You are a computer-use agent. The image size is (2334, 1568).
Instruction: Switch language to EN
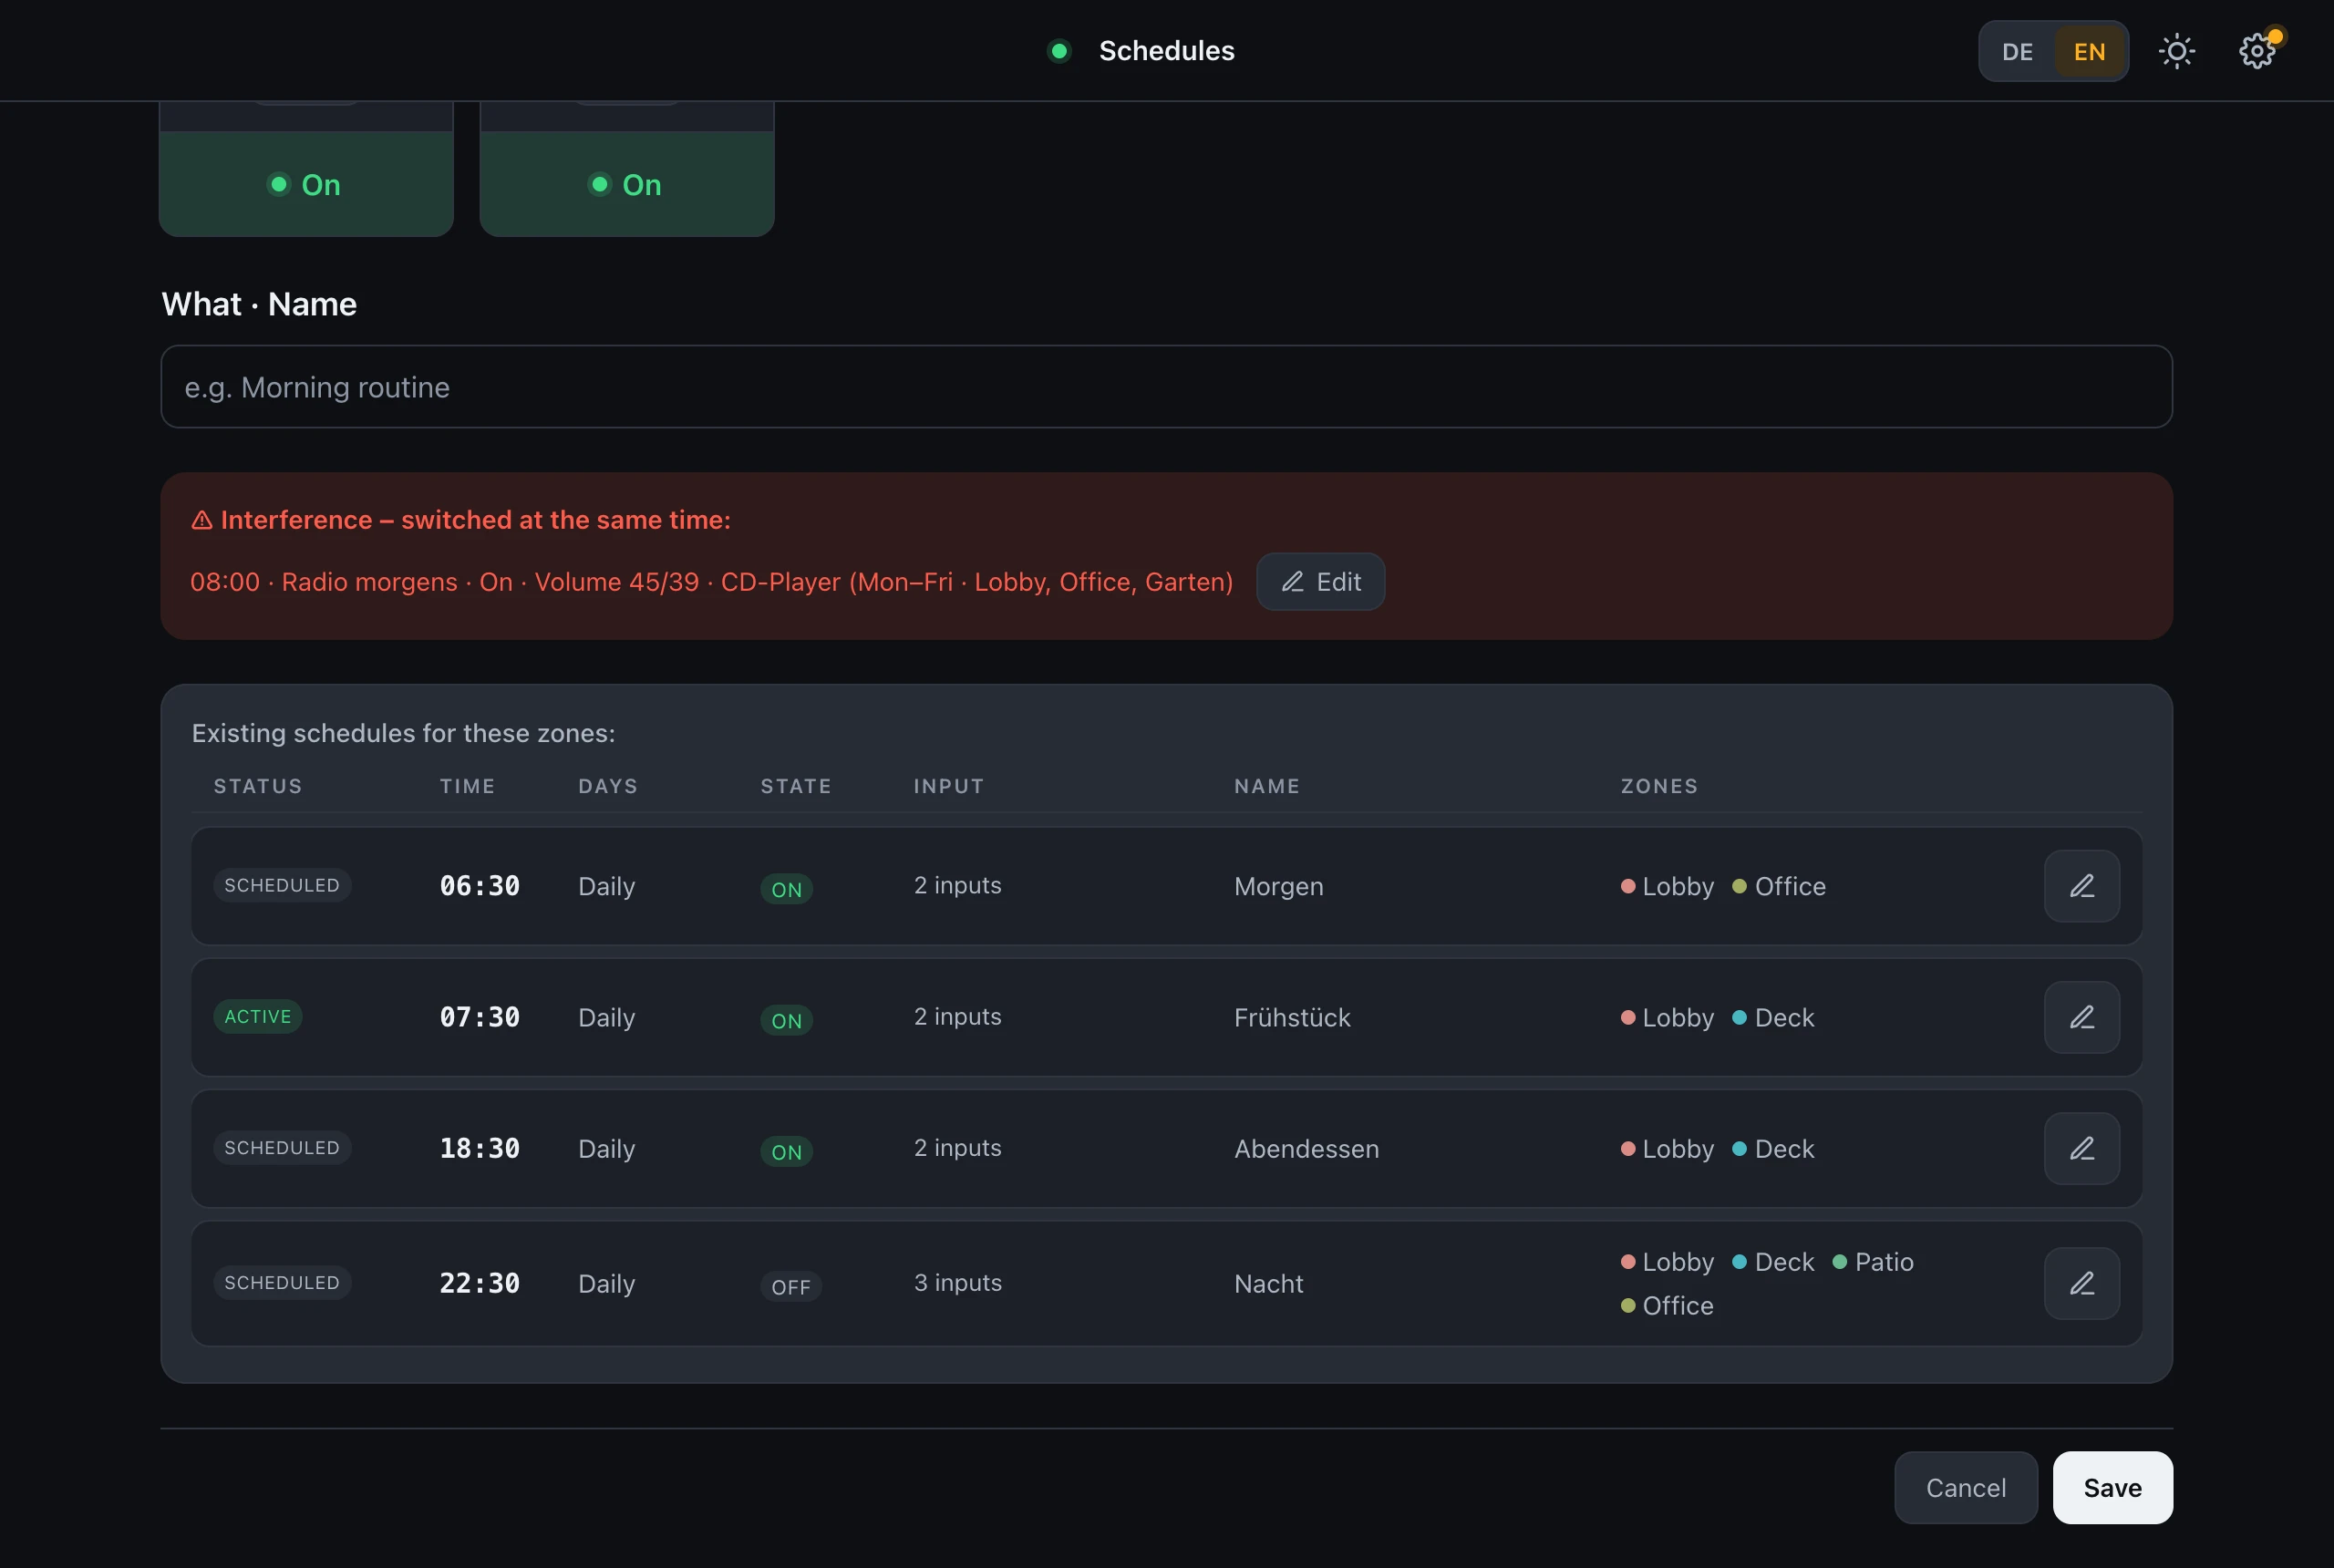(2089, 51)
